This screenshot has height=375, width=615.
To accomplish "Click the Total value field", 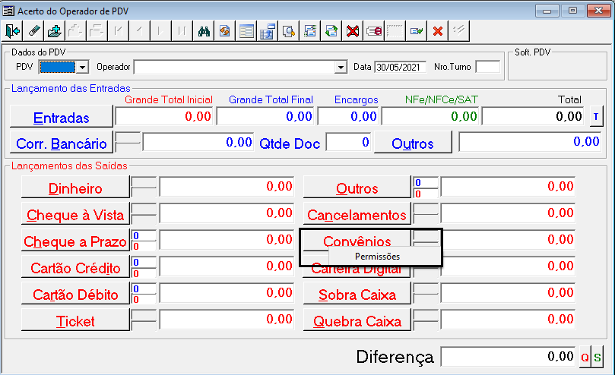I will coord(533,116).
